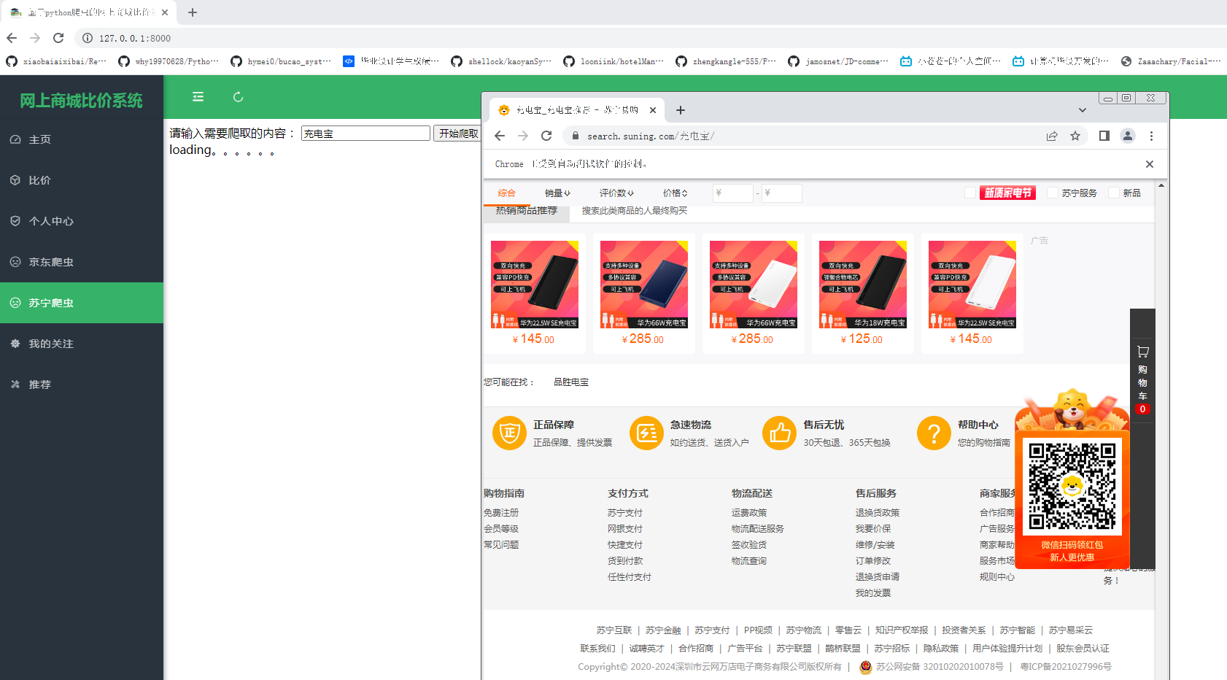Expand the tab search chevron in Suning window

click(x=1083, y=110)
